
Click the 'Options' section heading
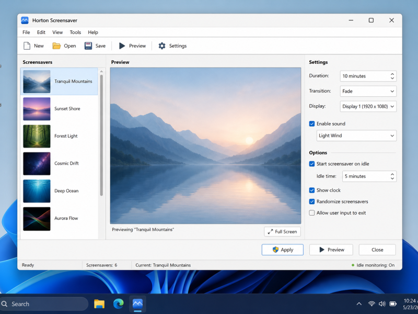318,153
